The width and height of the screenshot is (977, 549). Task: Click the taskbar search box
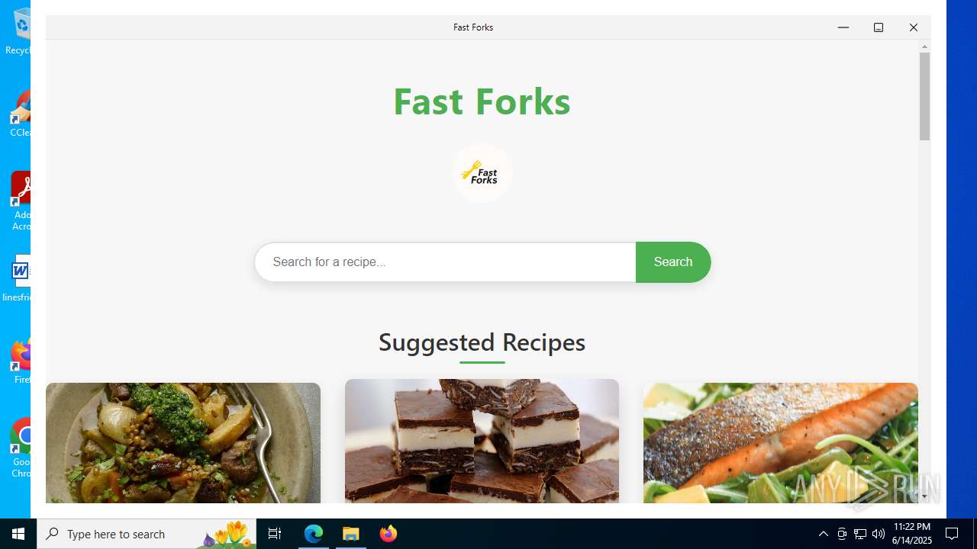coord(147,534)
